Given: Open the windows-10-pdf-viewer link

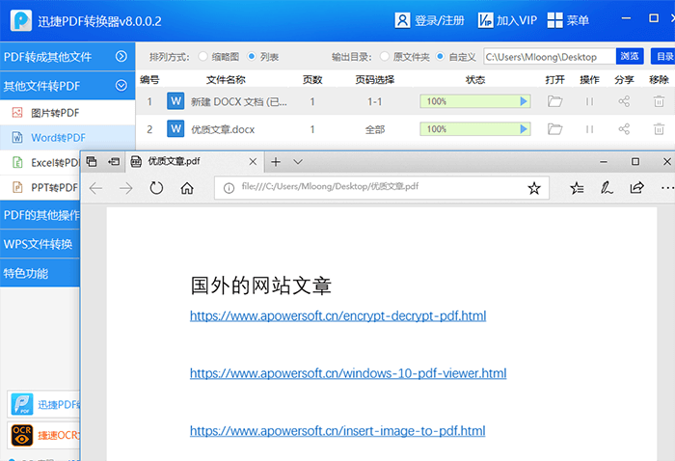Looking at the screenshot, I should click(348, 373).
